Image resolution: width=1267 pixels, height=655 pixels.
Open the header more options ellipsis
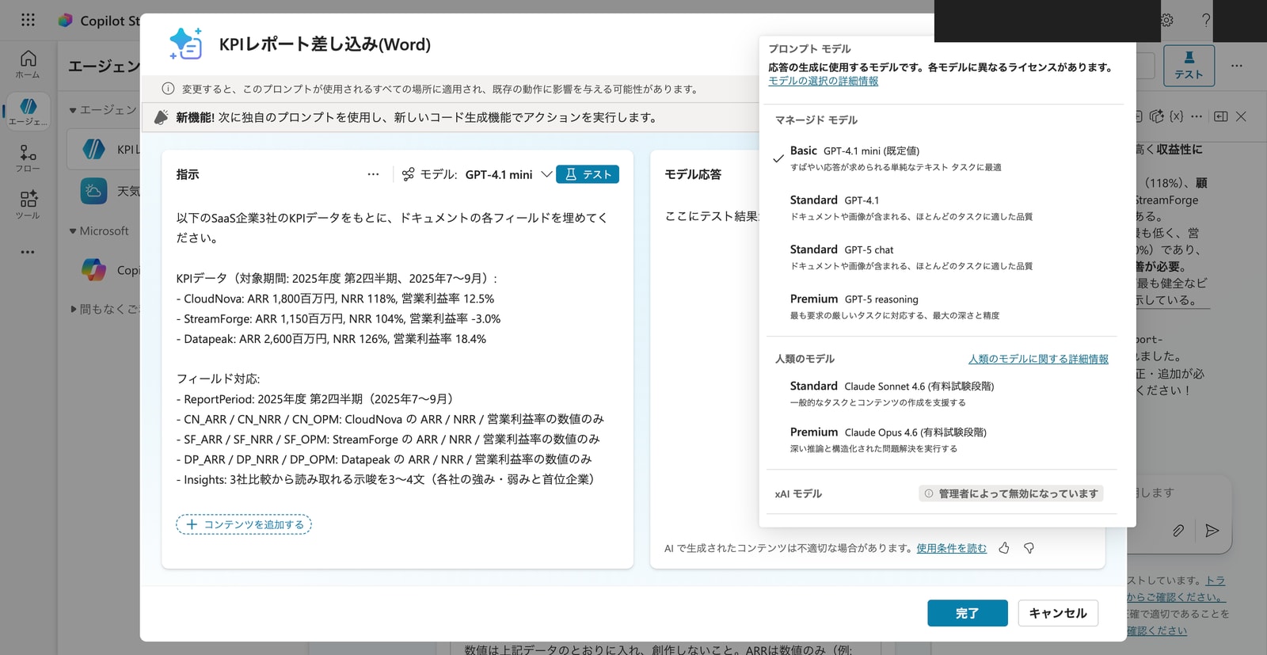1237,66
